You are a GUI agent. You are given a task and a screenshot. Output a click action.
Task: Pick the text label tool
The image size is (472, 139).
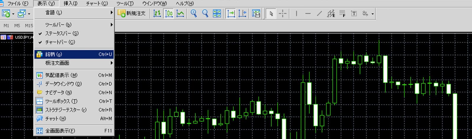354,14
